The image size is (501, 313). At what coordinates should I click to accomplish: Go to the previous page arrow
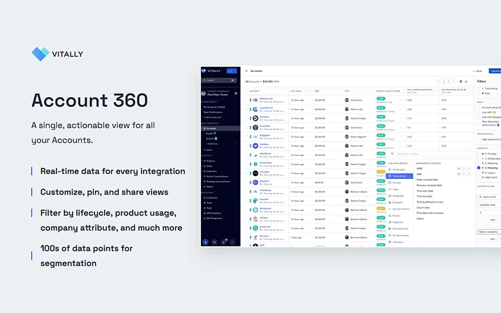pyautogui.click(x=438, y=81)
